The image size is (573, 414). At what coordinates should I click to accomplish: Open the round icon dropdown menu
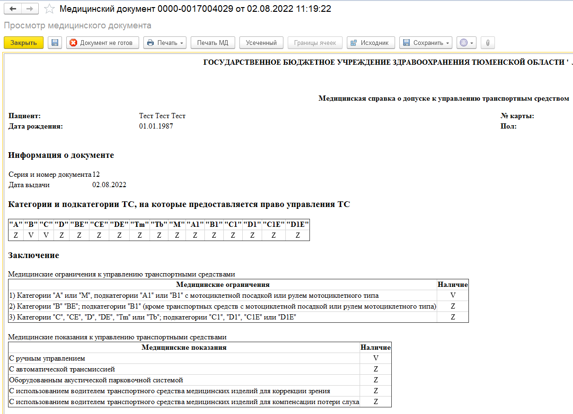466,43
